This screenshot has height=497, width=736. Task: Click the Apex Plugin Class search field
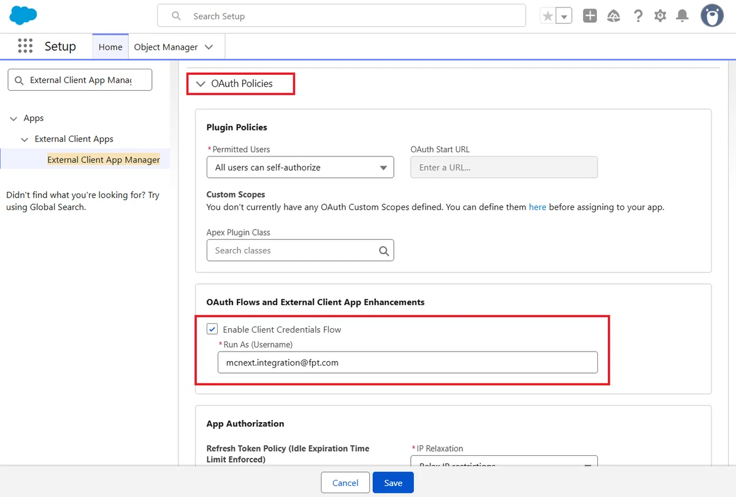coord(300,250)
